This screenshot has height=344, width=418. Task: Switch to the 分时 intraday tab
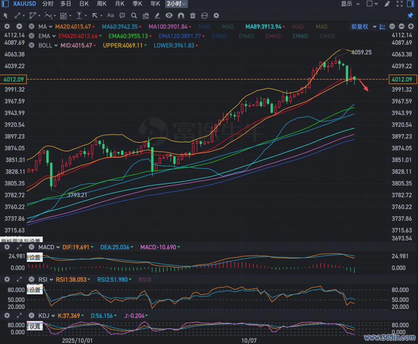48,4
